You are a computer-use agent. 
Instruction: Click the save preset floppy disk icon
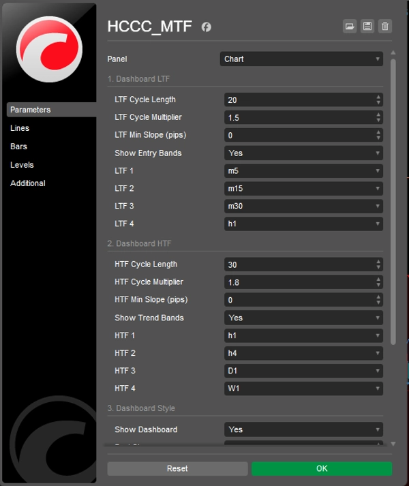pyautogui.click(x=367, y=27)
